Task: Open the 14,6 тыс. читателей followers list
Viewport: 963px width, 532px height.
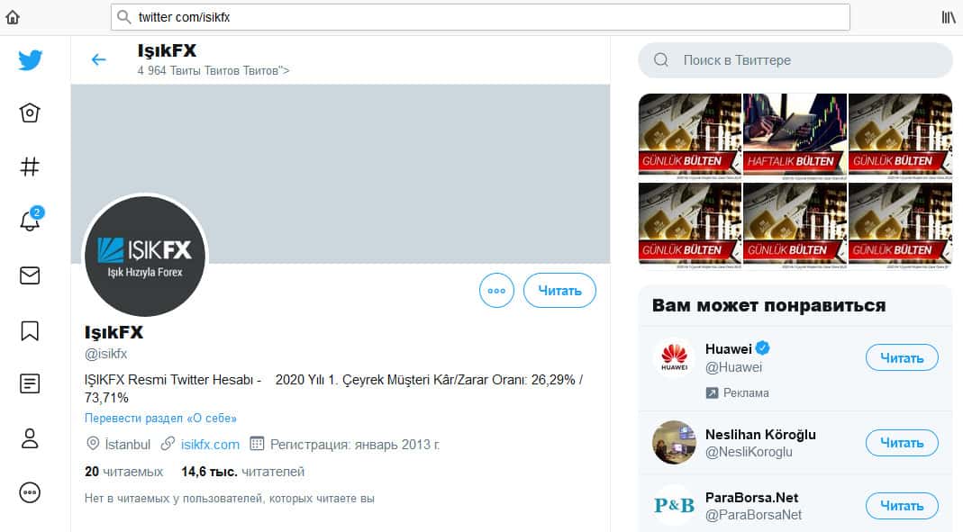Action: coord(242,472)
